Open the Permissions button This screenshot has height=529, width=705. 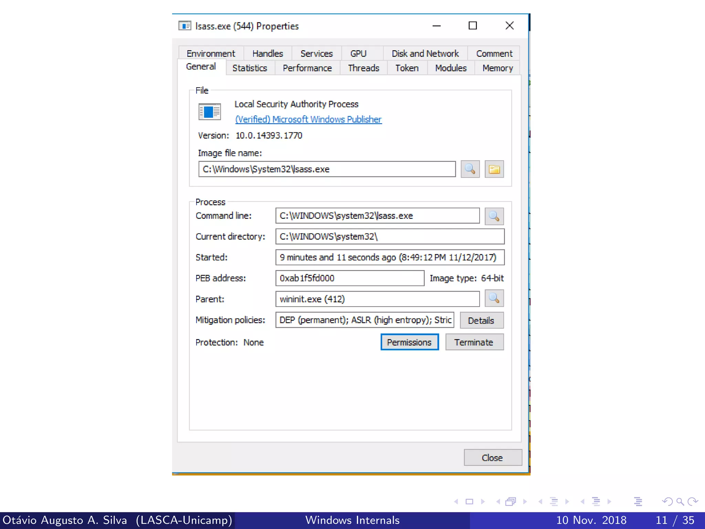[410, 342]
